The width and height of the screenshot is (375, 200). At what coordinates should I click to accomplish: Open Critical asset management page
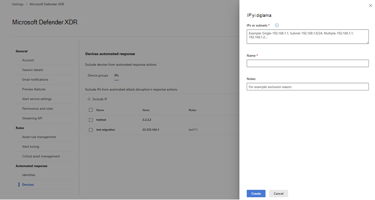point(41,156)
